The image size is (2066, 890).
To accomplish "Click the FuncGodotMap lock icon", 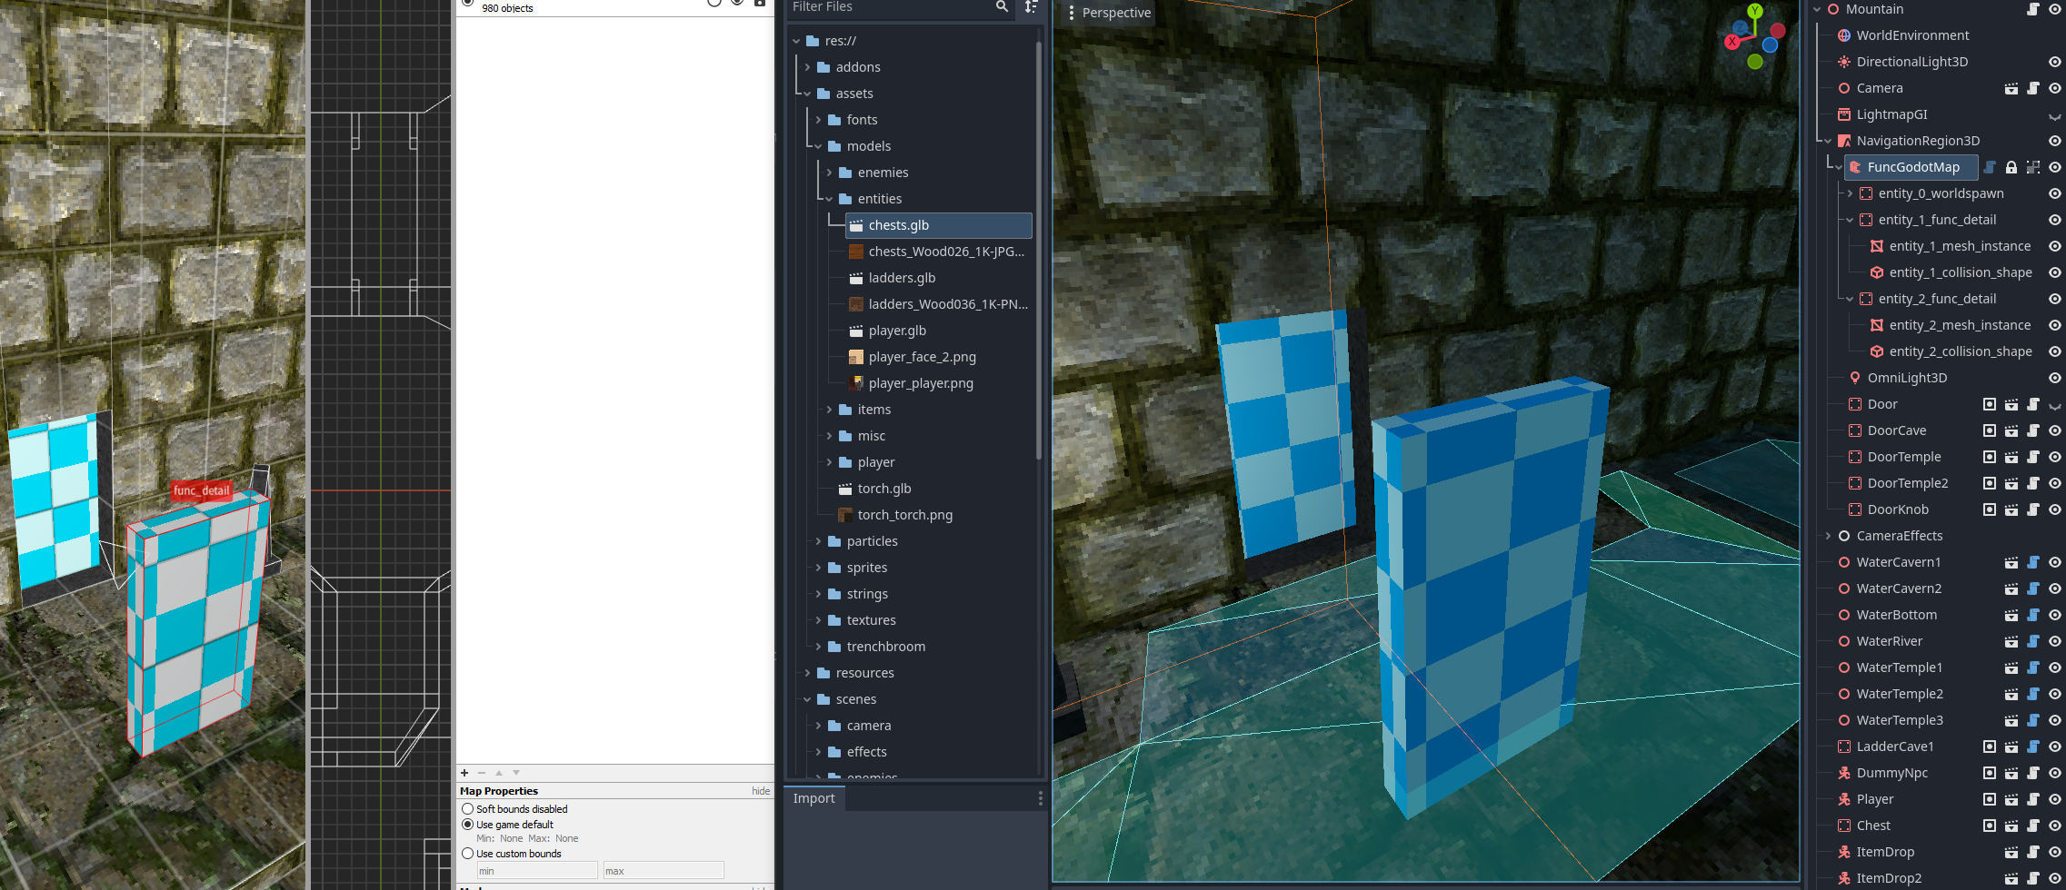I will click(2011, 167).
